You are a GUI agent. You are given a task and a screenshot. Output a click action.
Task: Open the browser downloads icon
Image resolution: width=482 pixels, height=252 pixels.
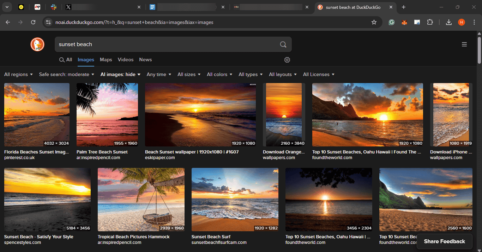pyautogui.click(x=449, y=22)
